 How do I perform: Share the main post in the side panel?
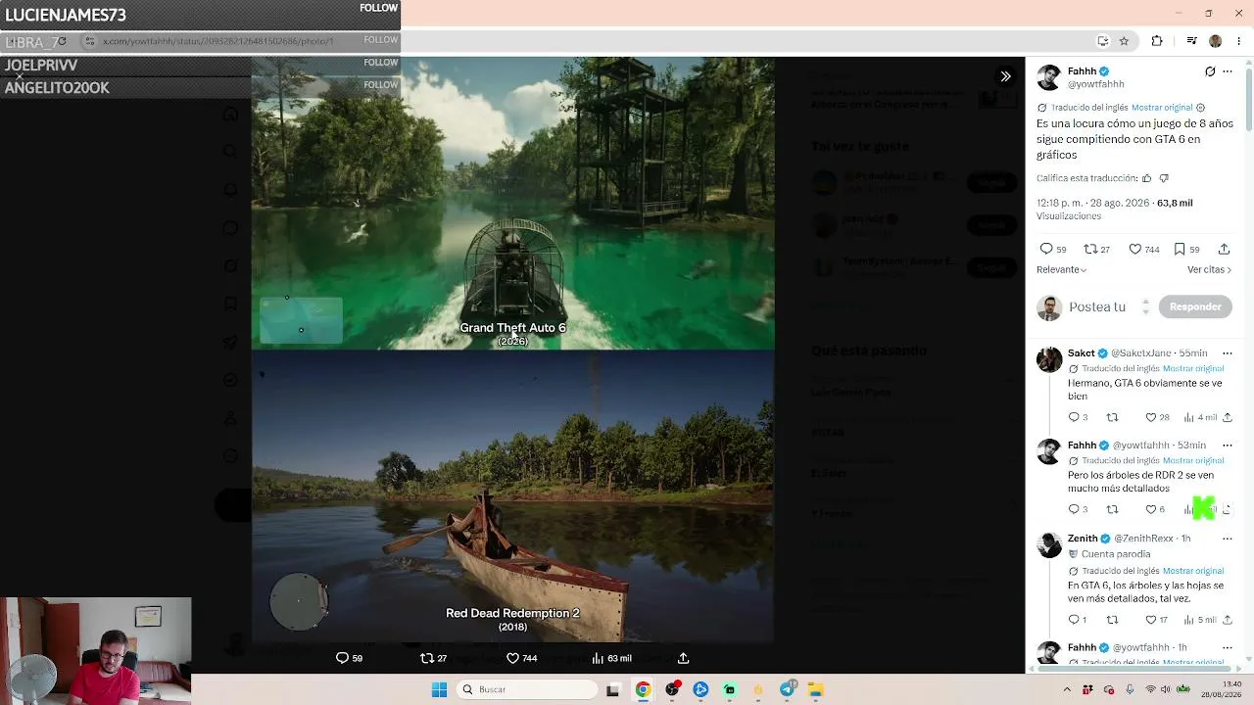click(1224, 249)
